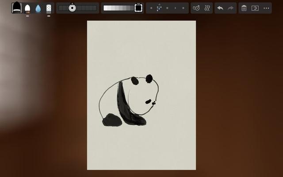
Task: Open the three-dots more options menu
Action: tap(266, 8)
